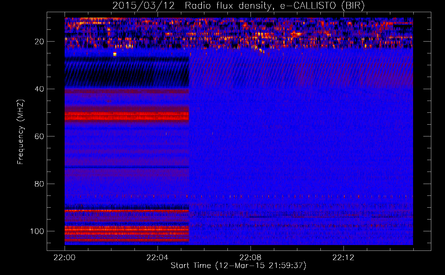Screen dimensions: 445x275
Task: Click the 40 frequency tick label
Action: point(39,89)
